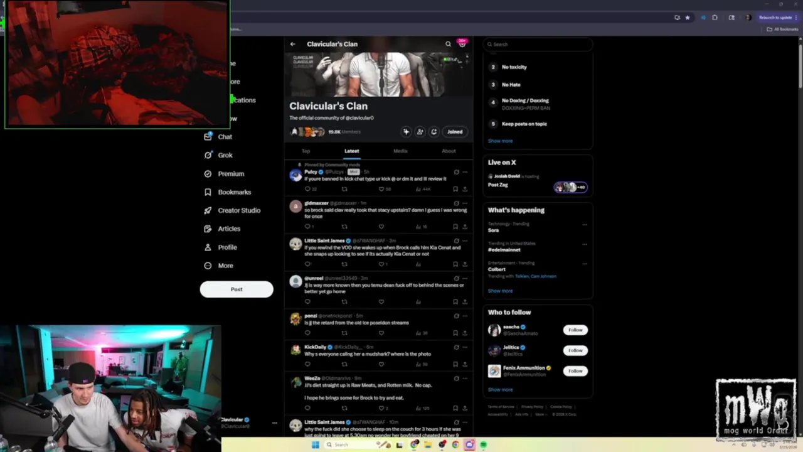
Task: Open the About tab
Action: pyautogui.click(x=449, y=151)
